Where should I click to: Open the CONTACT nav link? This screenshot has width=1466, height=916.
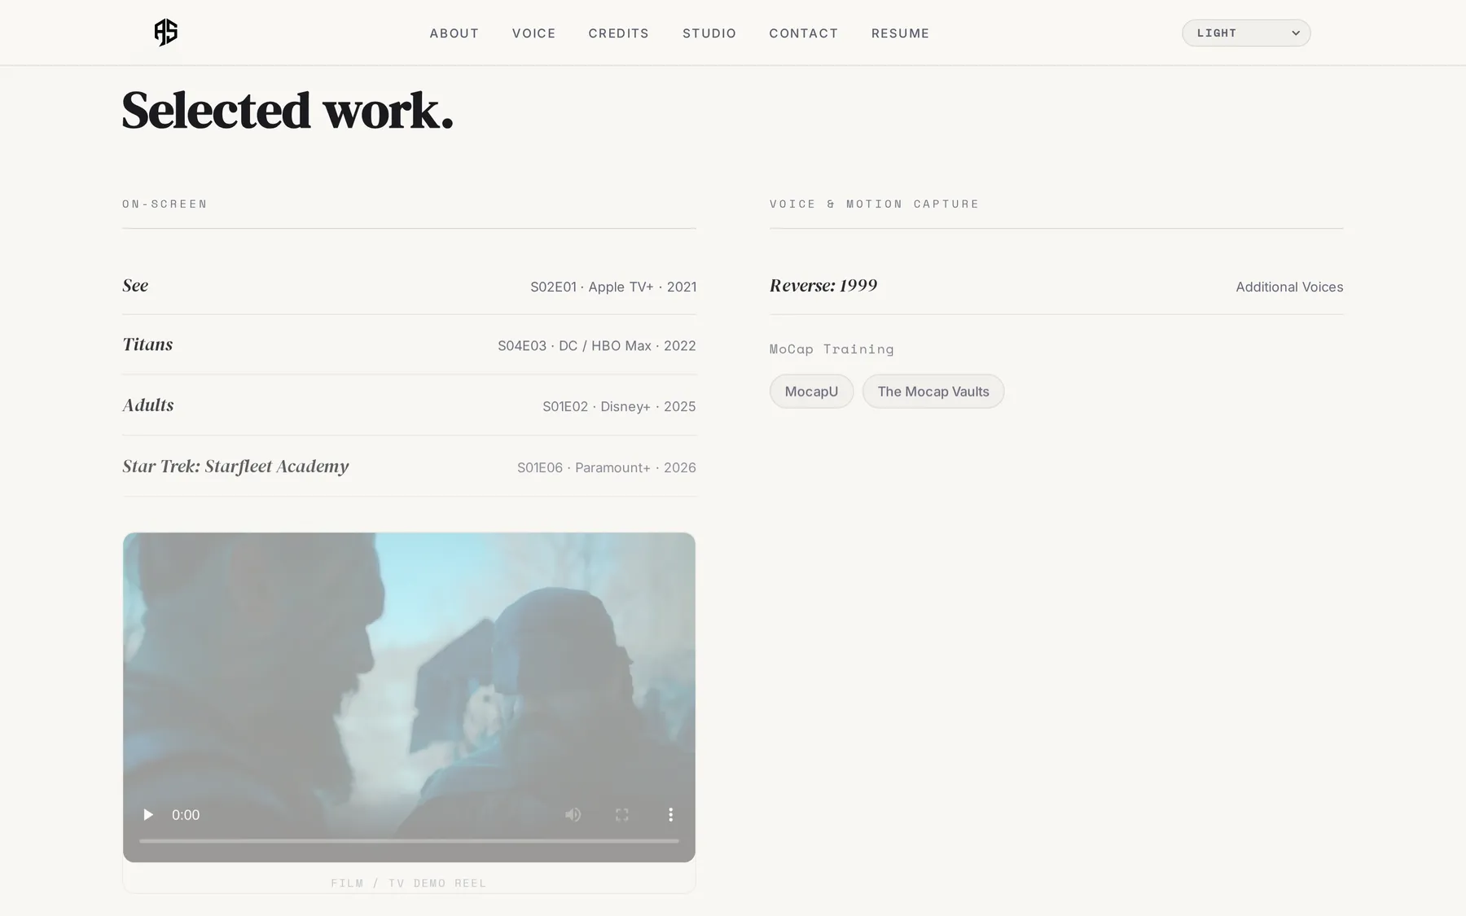click(804, 33)
